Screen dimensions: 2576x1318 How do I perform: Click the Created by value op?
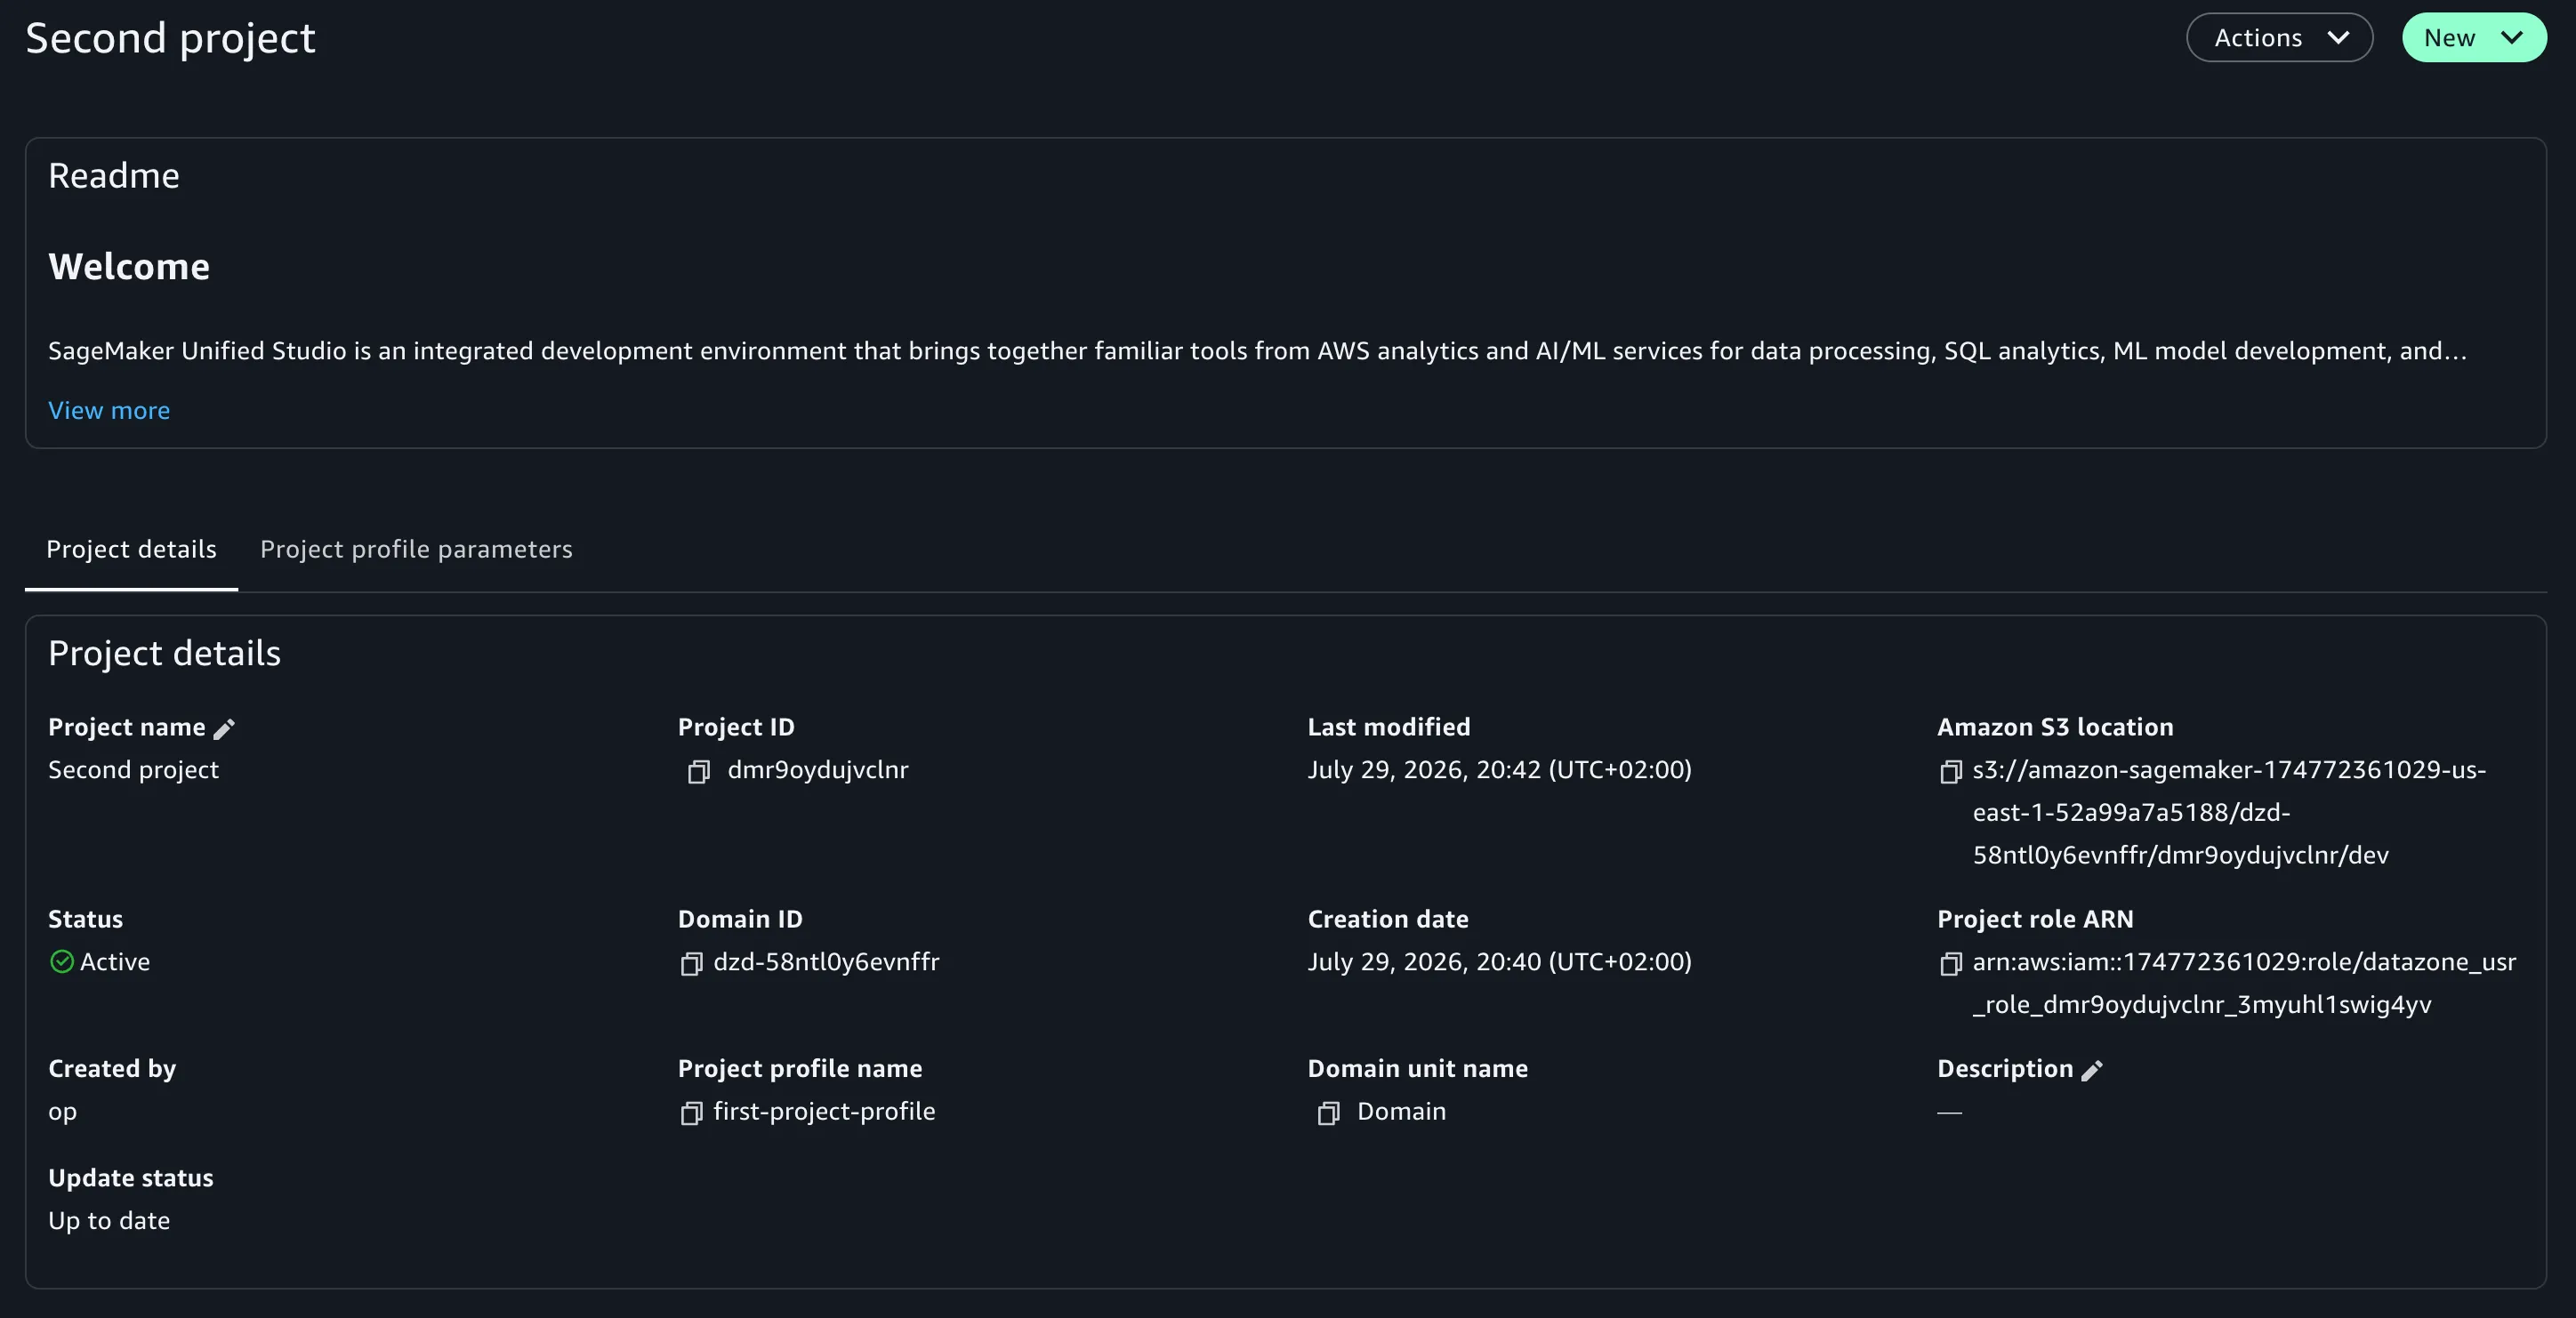[62, 1113]
